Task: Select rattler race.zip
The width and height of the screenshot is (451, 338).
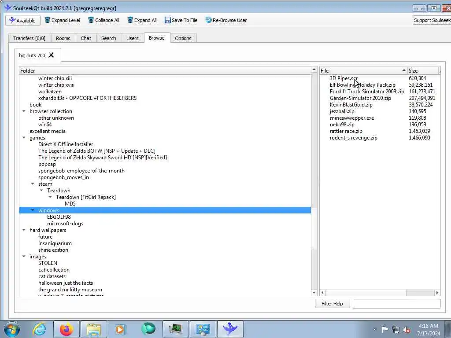Action: tap(346, 131)
